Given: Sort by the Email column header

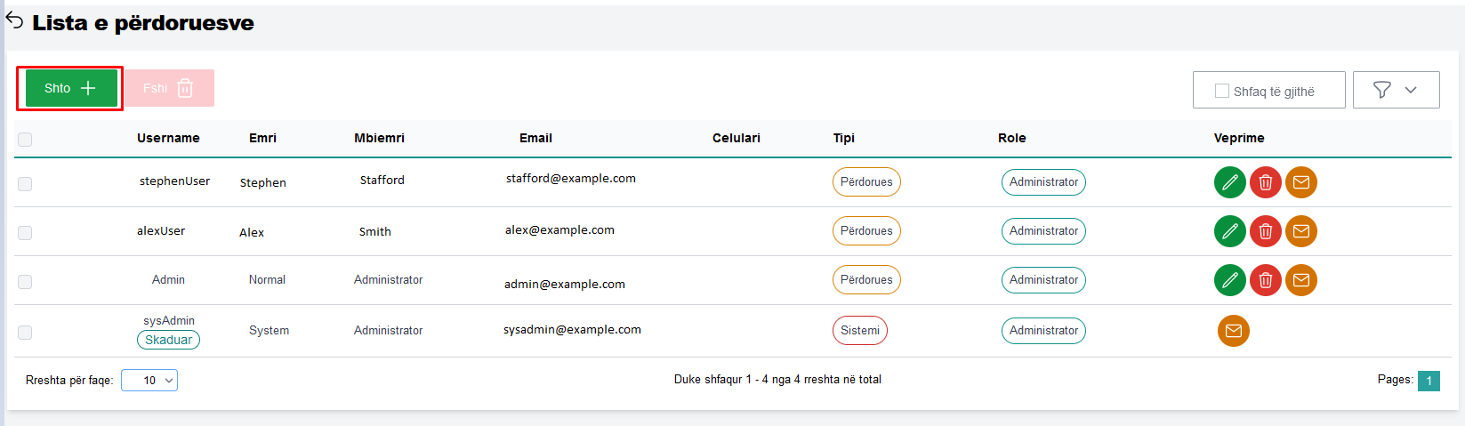Looking at the screenshot, I should coord(535,138).
